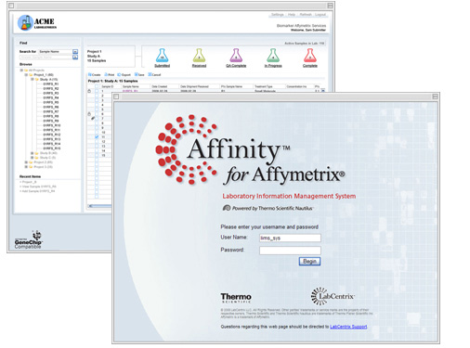
Task: Click the blue Submitted flask icon
Action: (x=162, y=56)
